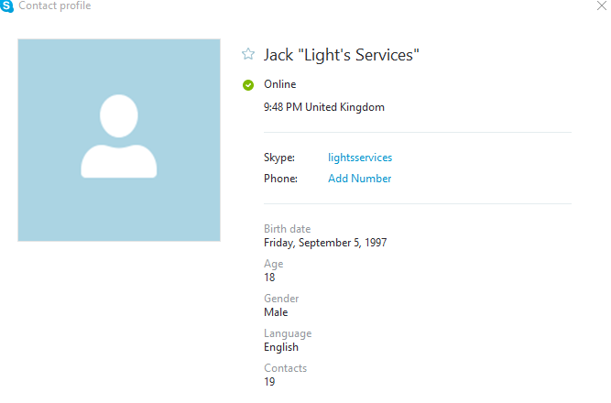Click the Birth date label
Image resolution: width=611 pixels, height=403 pixels.
pos(287,229)
